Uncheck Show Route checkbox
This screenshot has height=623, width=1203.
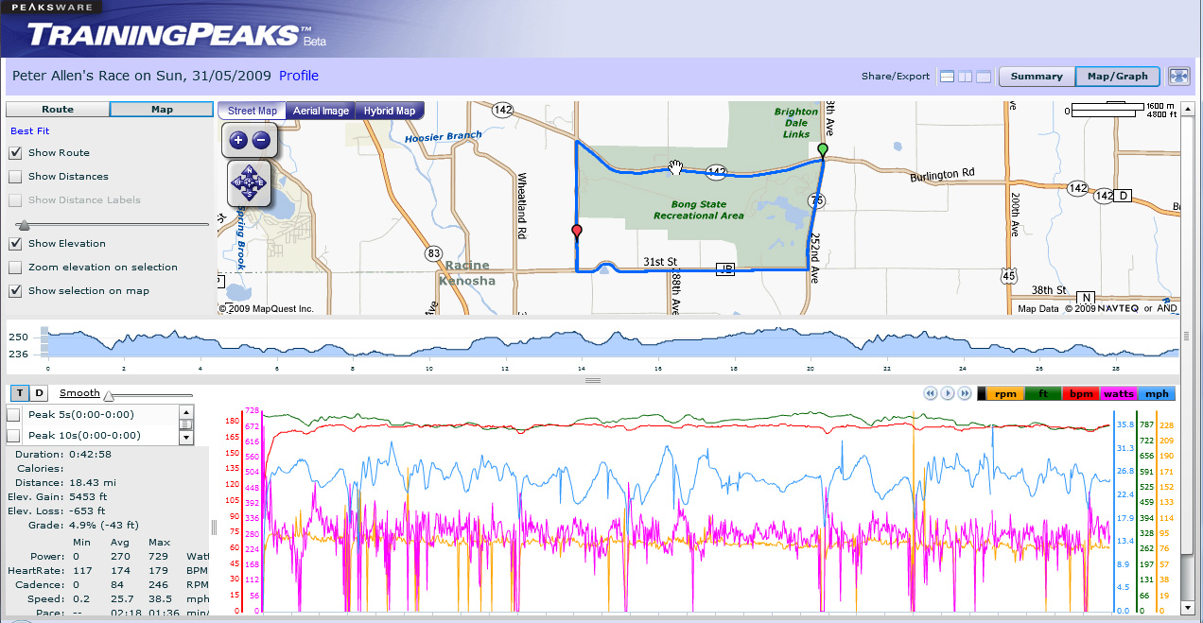15,152
